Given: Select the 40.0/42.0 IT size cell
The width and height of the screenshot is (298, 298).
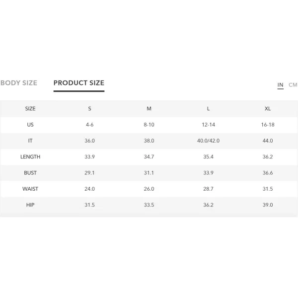Looking at the screenshot, I should (x=208, y=141).
